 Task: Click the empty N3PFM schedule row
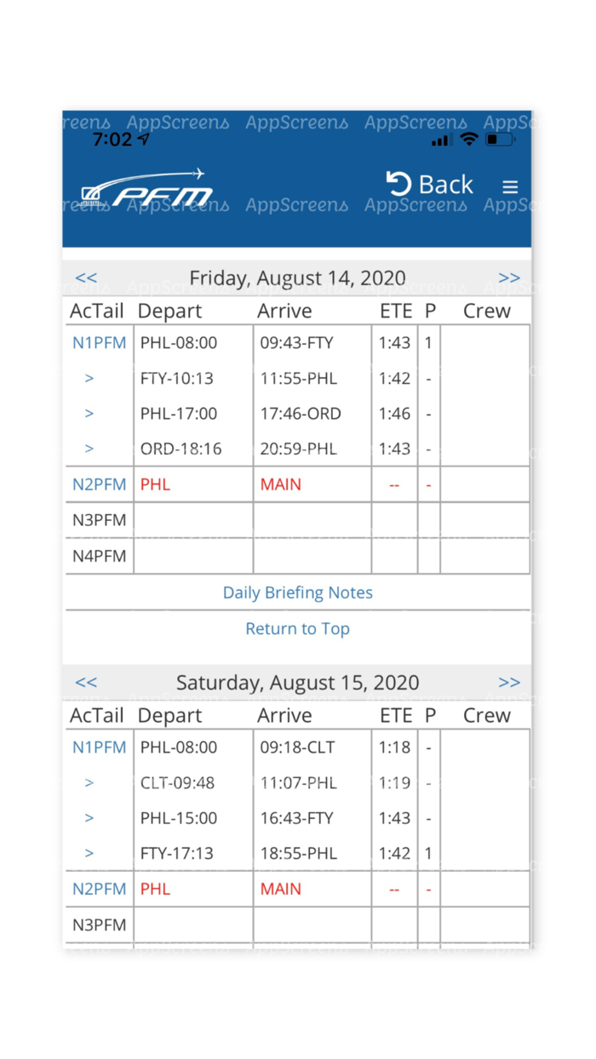(x=99, y=519)
